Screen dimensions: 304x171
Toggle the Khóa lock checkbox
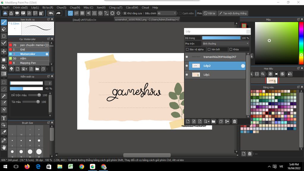[x=231, y=50]
